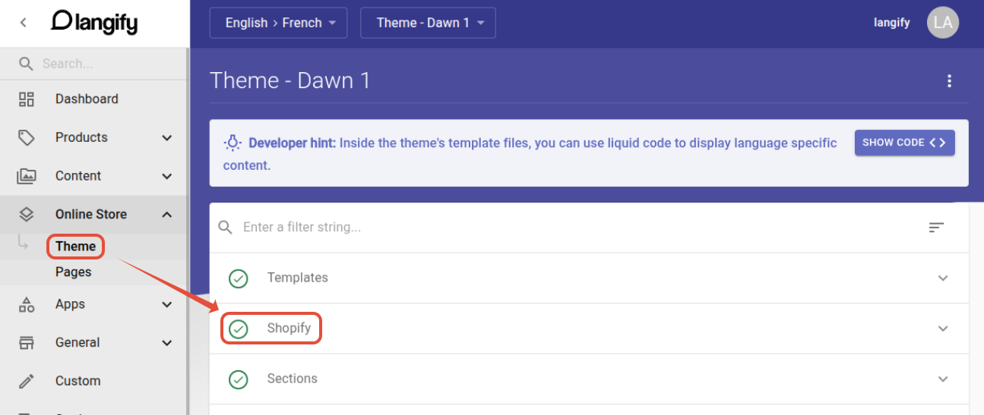This screenshot has width=984, height=415.
Task: Click the SHOW CODE button
Action: click(x=904, y=143)
